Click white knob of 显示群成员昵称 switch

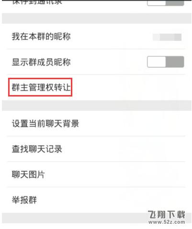157,62
